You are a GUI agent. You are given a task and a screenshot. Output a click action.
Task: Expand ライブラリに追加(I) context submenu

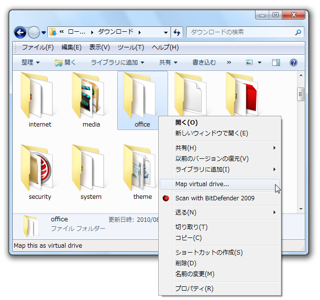220,170
